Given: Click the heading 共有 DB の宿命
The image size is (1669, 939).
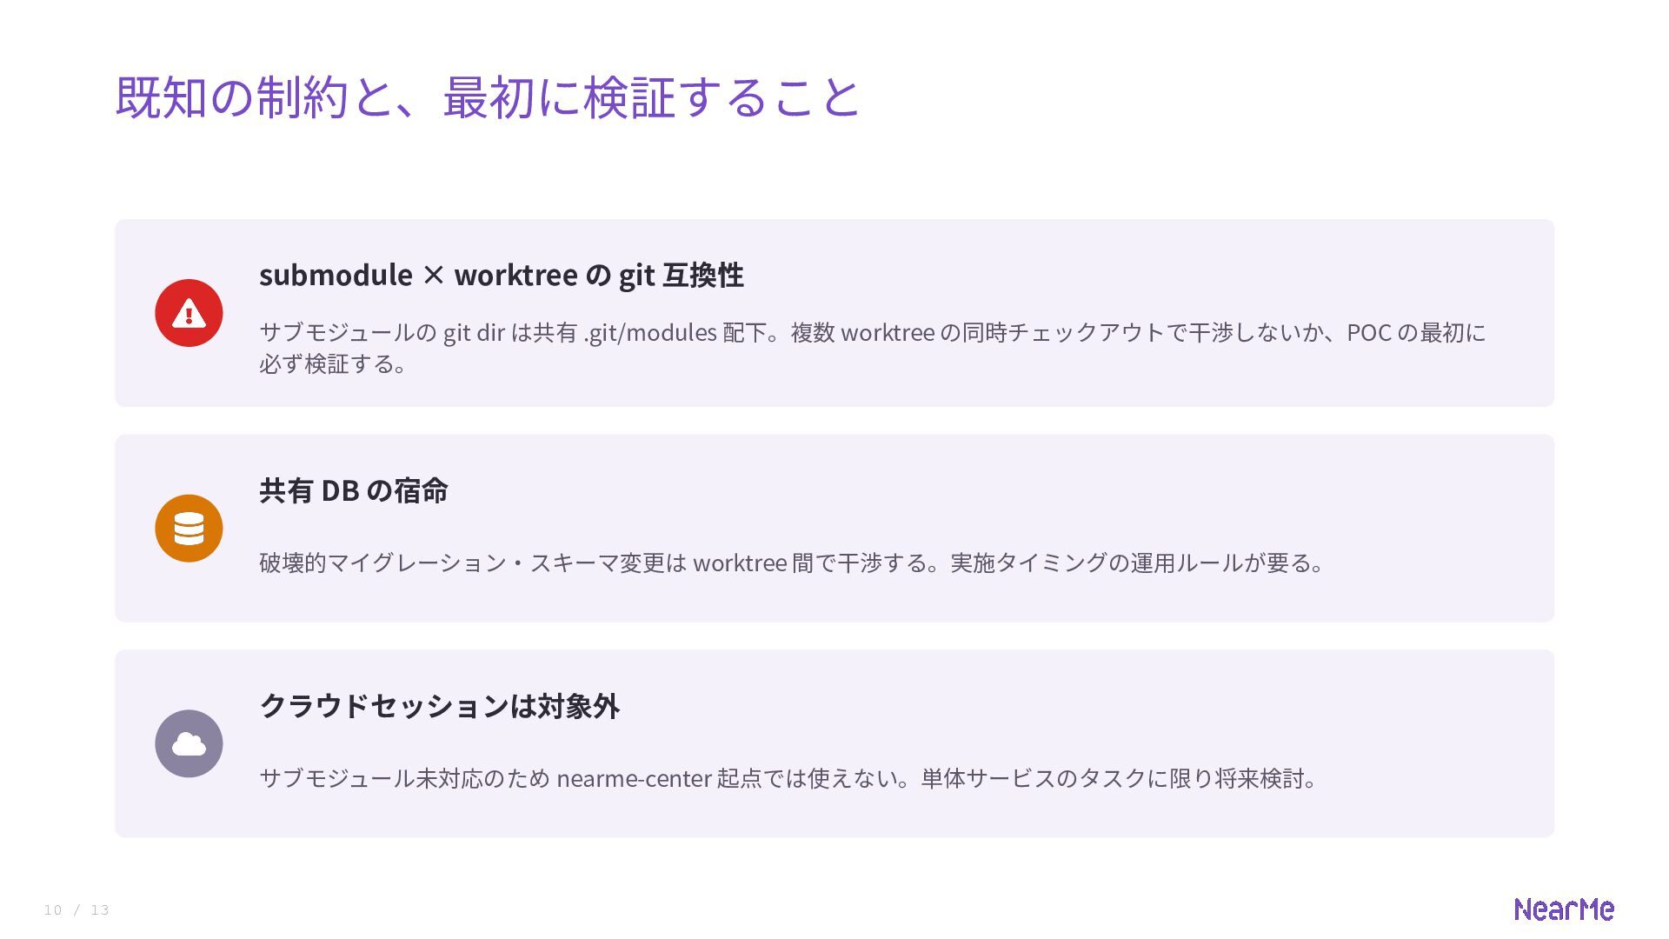Looking at the screenshot, I should click(x=354, y=490).
